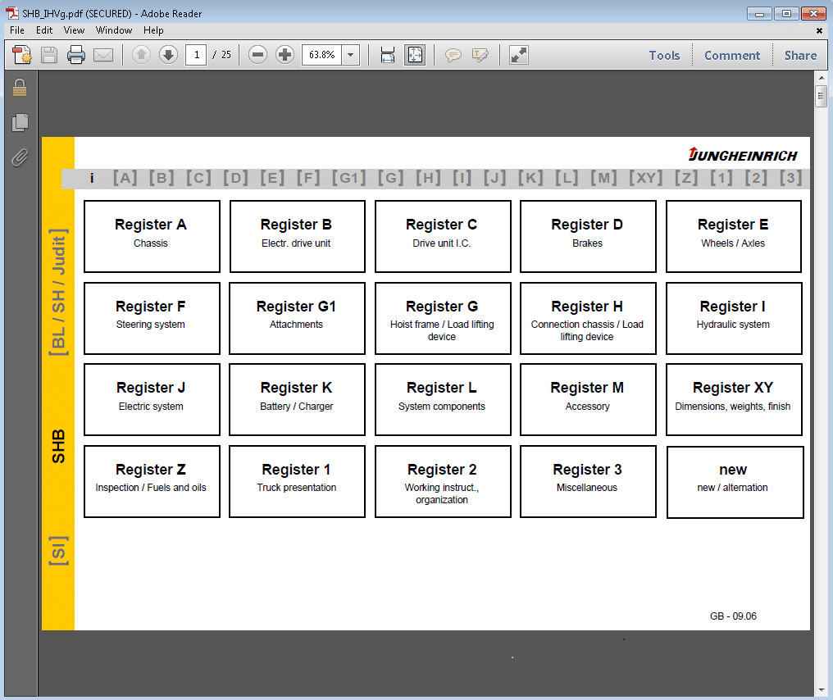Open Register 3 Miscellaneous
The width and height of the screenshot is (833, 700).
pyautogui.click(x=588, y=481)
